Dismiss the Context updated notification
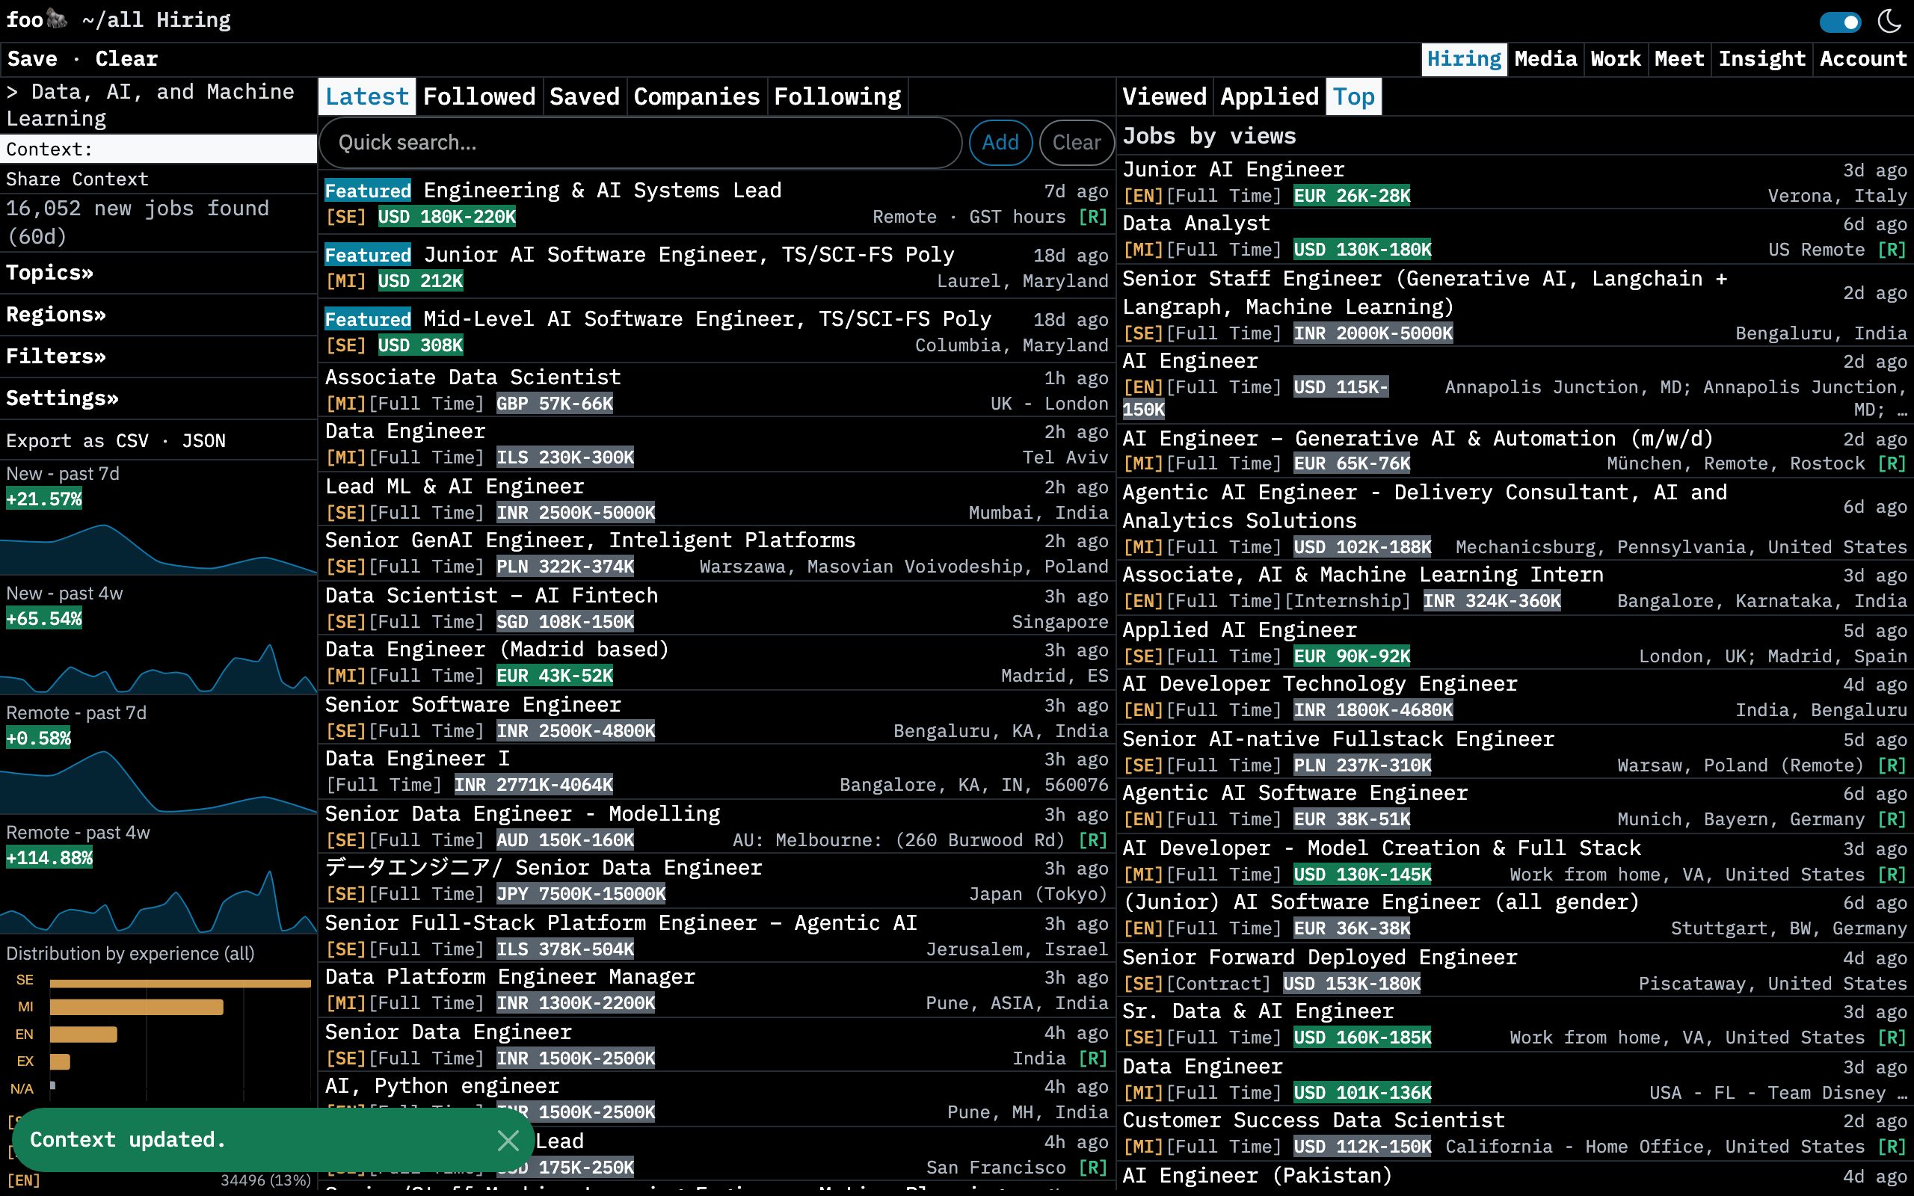 point(508,1140)
